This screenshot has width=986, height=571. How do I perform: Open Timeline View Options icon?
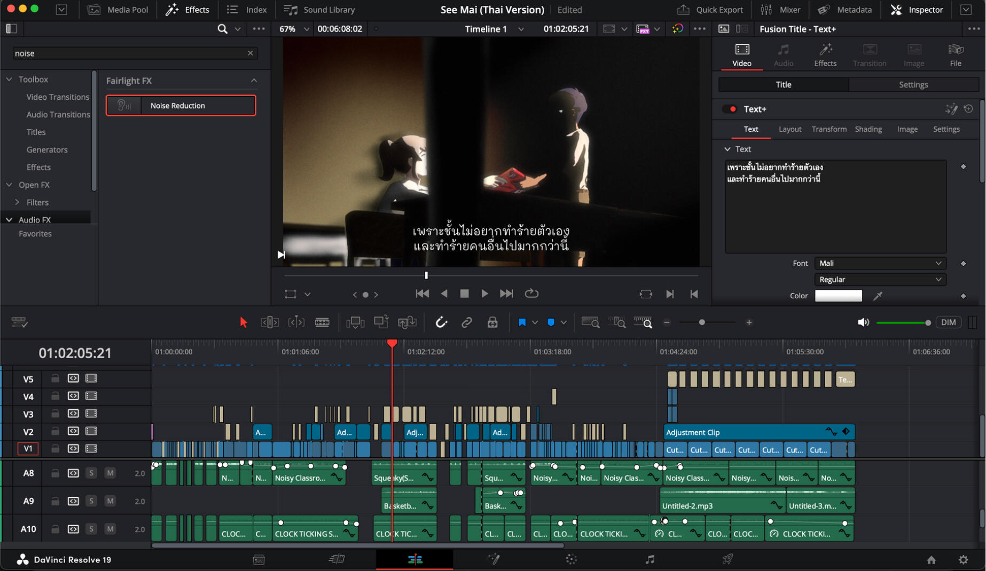19,322
